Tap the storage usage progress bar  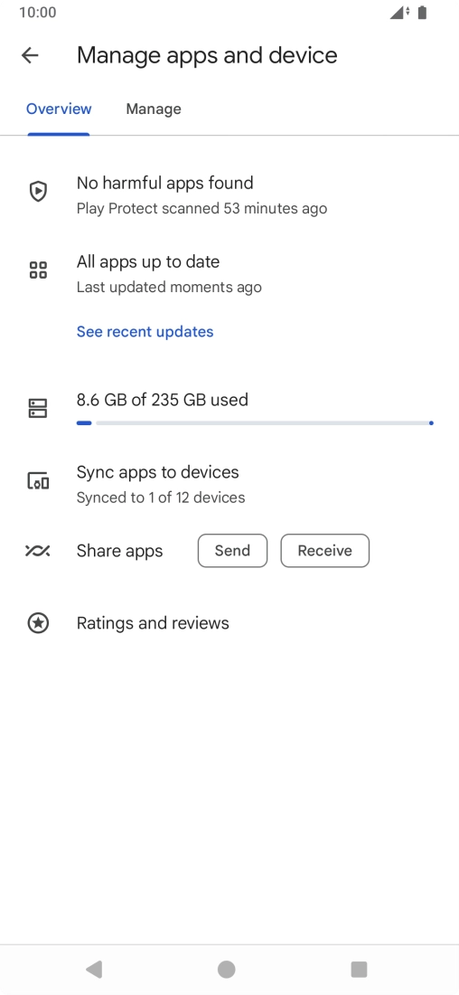[x=255, y=422]
